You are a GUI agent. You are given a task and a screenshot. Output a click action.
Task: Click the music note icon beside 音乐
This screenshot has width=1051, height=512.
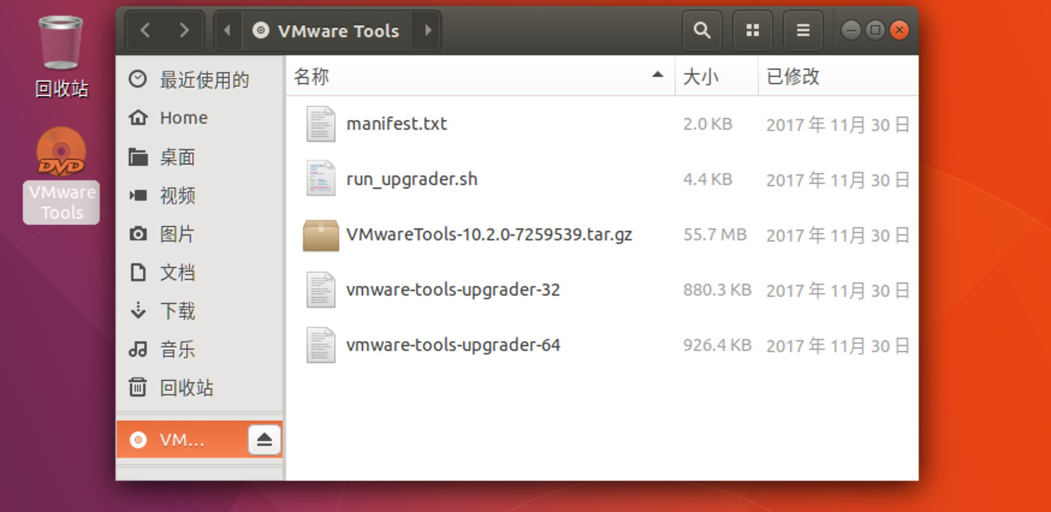[x=138, y=349]
